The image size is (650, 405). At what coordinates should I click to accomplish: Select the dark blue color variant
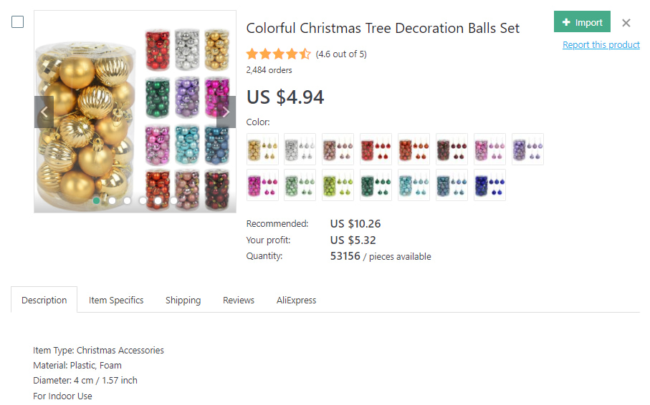(x=489, y=185)
